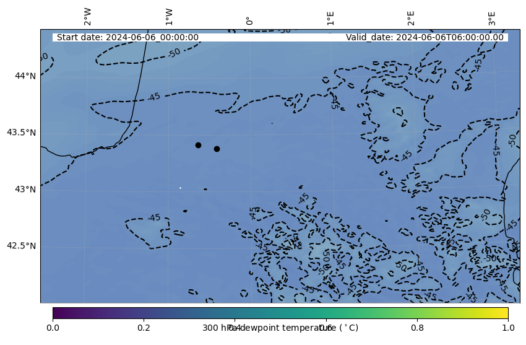Select the 1°E longitude tick label

point(330,18)
